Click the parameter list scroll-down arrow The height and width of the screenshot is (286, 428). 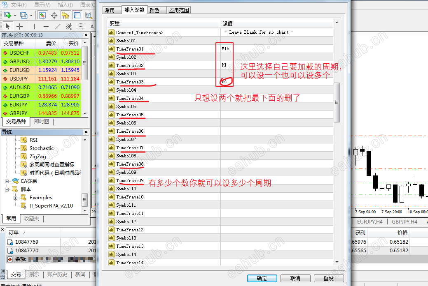pyautogui.click(x=337, y=262)
